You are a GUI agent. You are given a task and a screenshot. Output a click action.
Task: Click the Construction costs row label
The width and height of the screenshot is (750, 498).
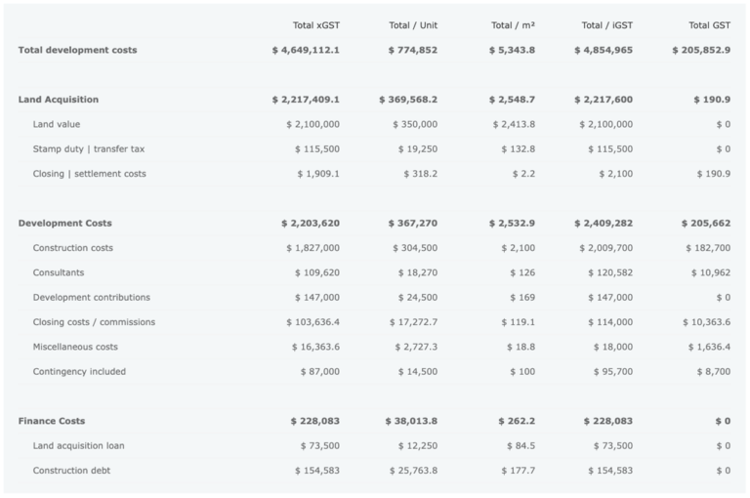[72, 248]
